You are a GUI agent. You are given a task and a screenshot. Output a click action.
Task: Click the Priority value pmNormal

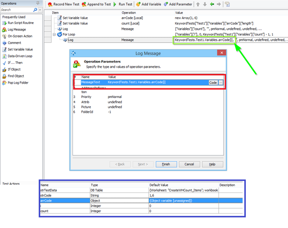click(115, 97)
